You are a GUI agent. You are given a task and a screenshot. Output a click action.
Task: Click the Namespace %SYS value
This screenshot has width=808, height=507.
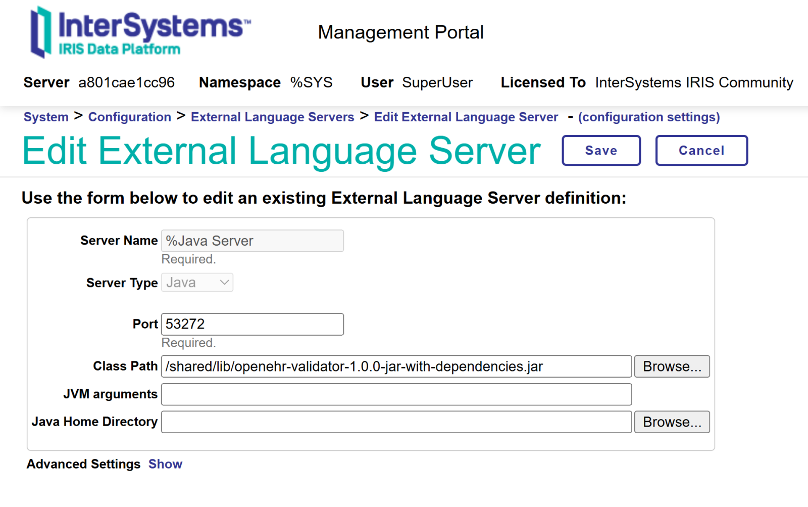311,82
